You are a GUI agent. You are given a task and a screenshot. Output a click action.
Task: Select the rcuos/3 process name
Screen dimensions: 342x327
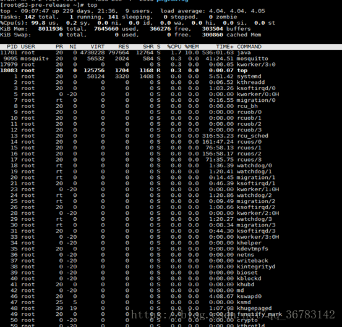click(x=249, y=160)
